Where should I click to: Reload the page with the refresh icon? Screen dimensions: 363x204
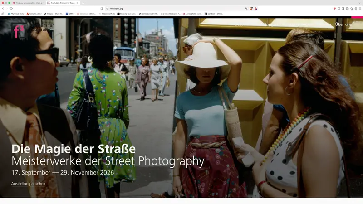click(x=11, y=9)
